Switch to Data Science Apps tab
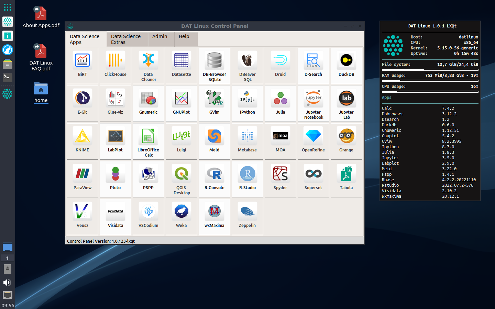Image resolution: width=495 pixels, height=309 pixels. 86,39
